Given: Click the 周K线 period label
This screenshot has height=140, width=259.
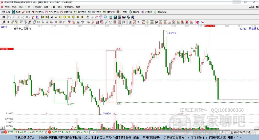Looking at the screenshot, I should click(x=4, y=27).
